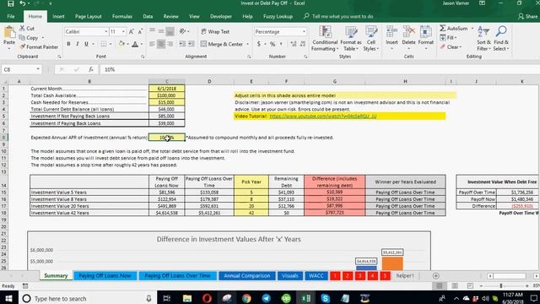Click AutoSum sigma button
The height and width of the screenshot is (304, 540).
(x=454, y=28)
